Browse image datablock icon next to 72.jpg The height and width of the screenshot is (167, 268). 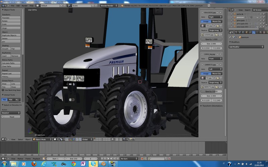[202, 78]
